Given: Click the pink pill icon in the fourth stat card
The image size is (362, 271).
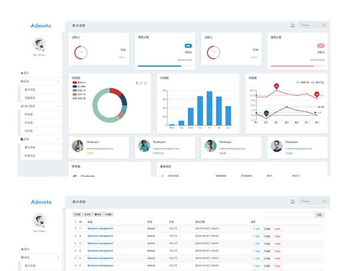Looking at the screenshot, I should [321, 46].
